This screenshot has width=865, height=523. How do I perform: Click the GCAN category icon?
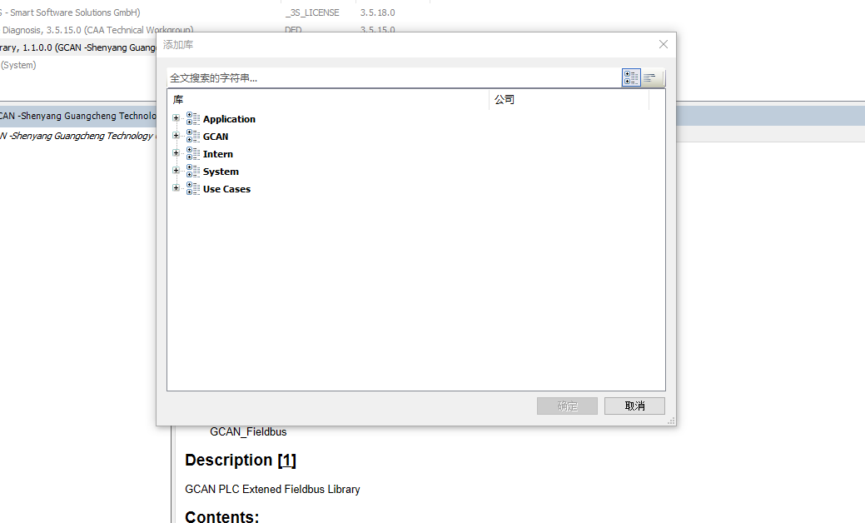(193, 136)
